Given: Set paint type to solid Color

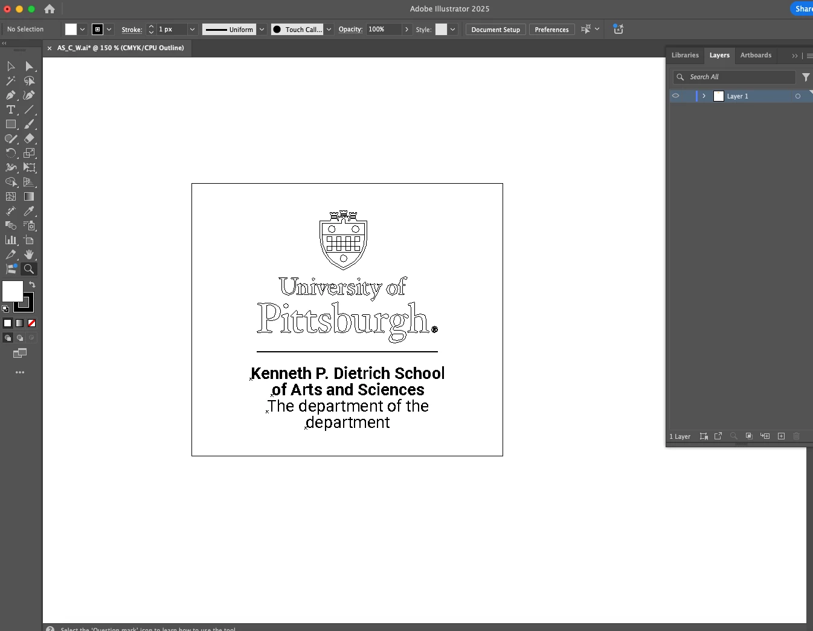Looking at the screenshot, I should 8,323.
